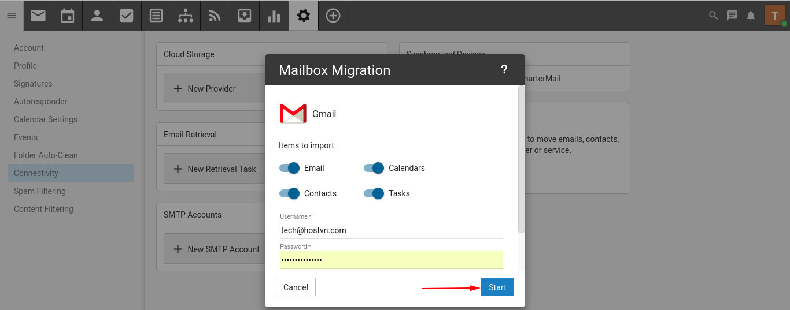Go to Calendar Settings in sidebar
The width and height of the screenshot is (790, 310).
coord(46,119)
